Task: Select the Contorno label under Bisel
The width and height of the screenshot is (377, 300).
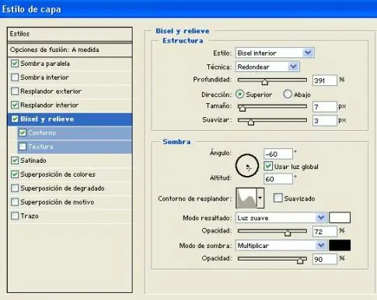Action: pos(42,133)
